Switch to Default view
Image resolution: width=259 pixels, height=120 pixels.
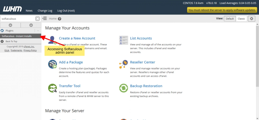click(230, 19)
